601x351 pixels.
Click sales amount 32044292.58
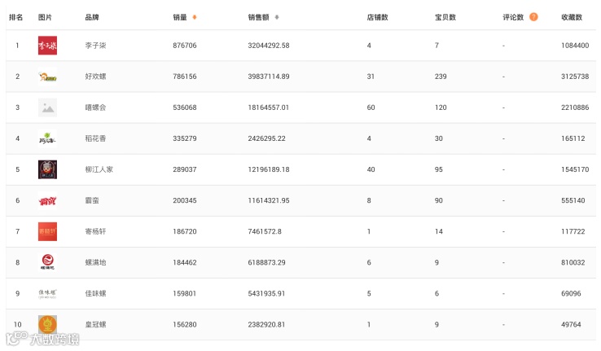click(269, 46)
